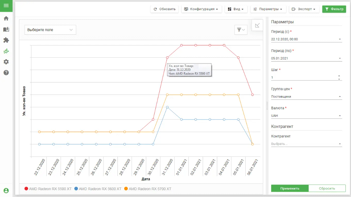351x197 pixels.
Task: Select the analytics chart icon in the sidebar
Action: tap(6, 51)
